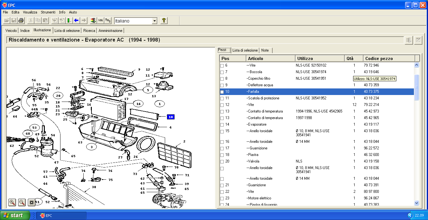This screenshot has height=220, width=428.
Task: Tick the checkbox for highlighted Farfalla row
Action: [x=222, y=92]
